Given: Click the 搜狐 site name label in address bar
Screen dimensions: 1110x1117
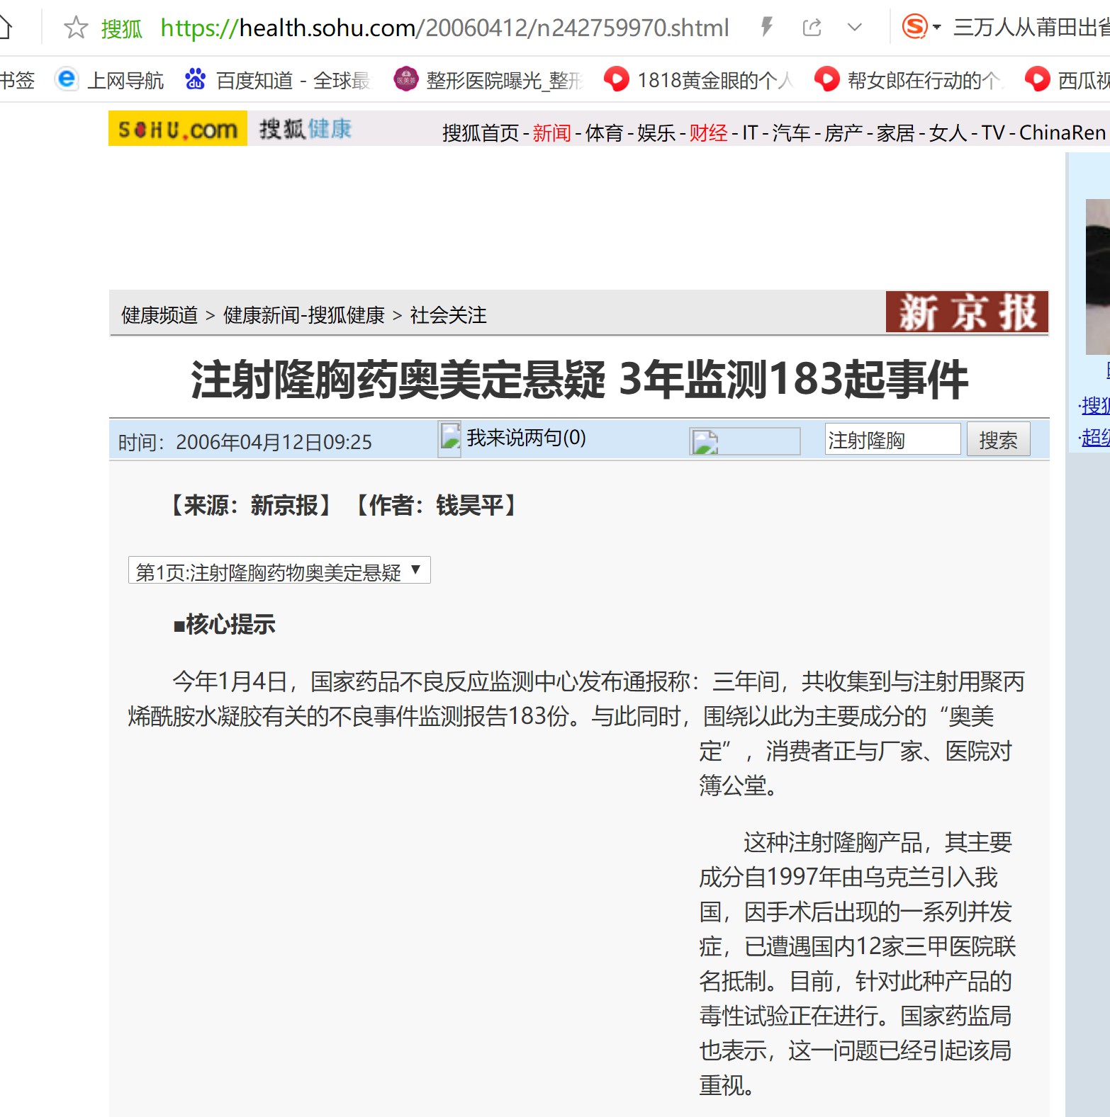Looking at the screenshot, I should [x=121, y=28].
